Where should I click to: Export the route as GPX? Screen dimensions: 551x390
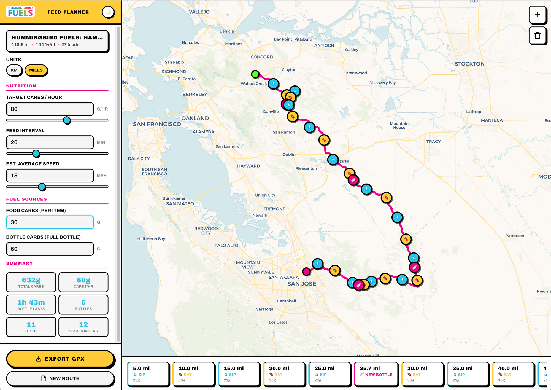[60, 359]
